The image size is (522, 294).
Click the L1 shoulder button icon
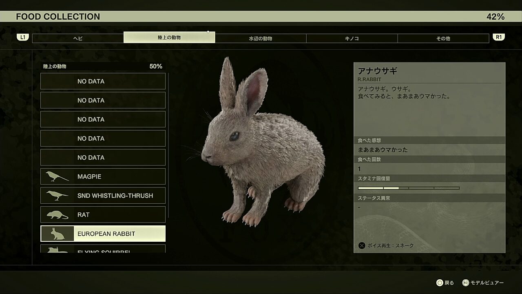[x=22, y=37]
